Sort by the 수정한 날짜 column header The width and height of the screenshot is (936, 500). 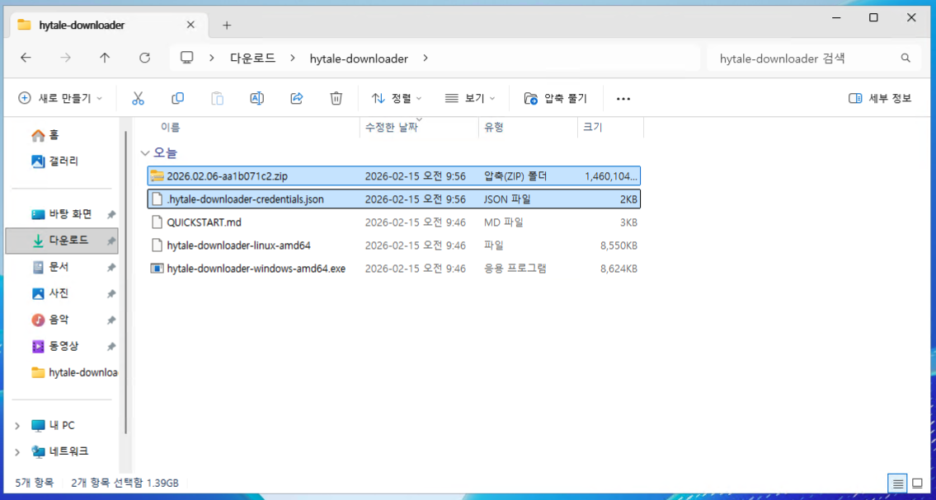point(391,127)
